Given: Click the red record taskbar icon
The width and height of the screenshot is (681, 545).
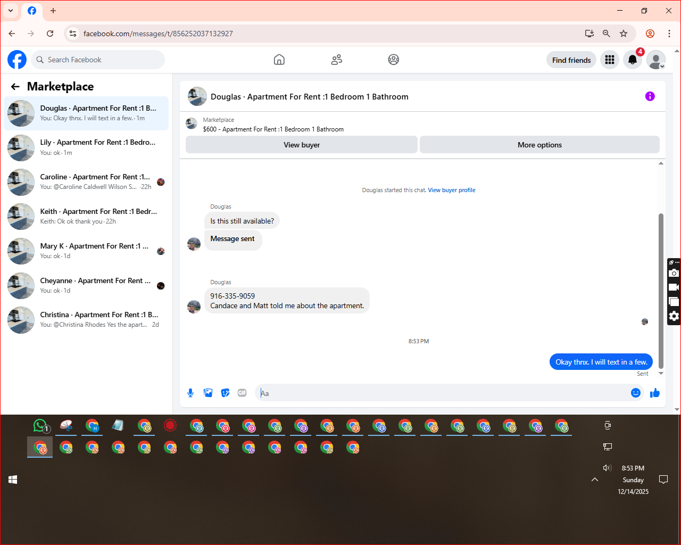Looking at the screenshot, I should point(170,425).
